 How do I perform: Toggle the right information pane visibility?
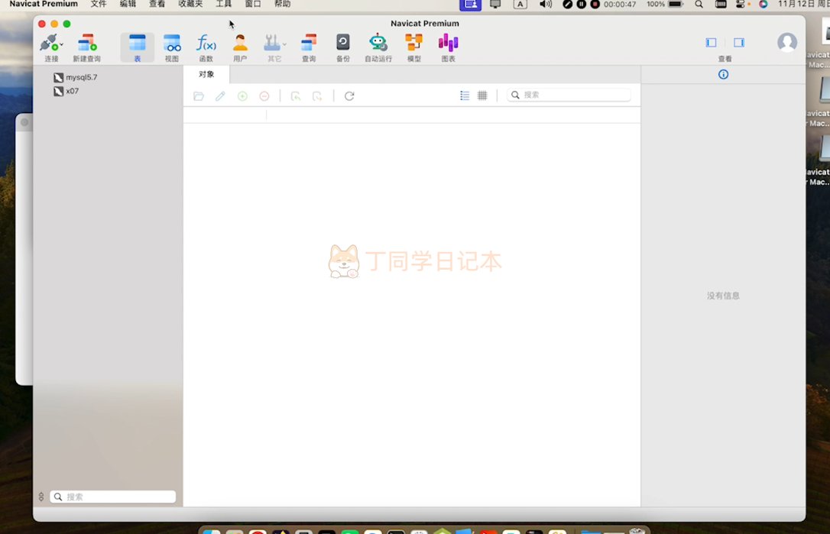click(x=738, y=43)
